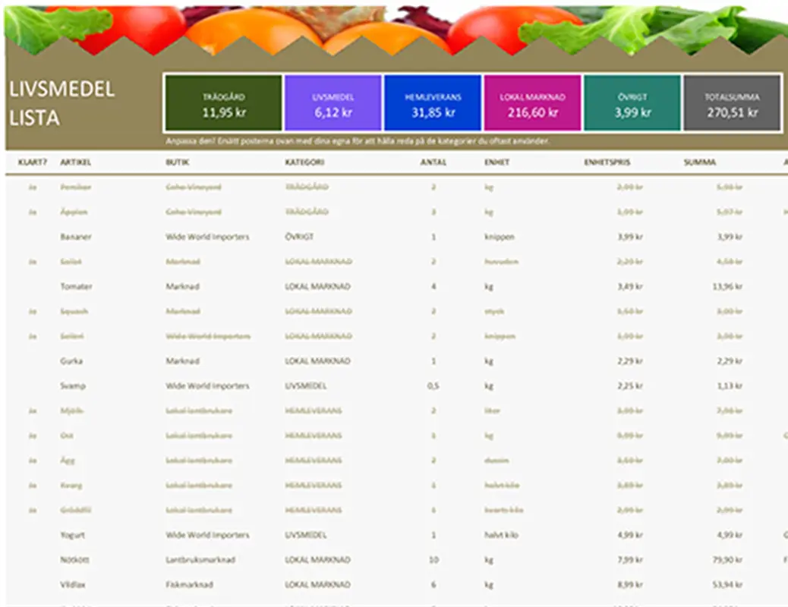Click the Livsmedel Lista title
788x607 pixels.
tap(62, 103)
